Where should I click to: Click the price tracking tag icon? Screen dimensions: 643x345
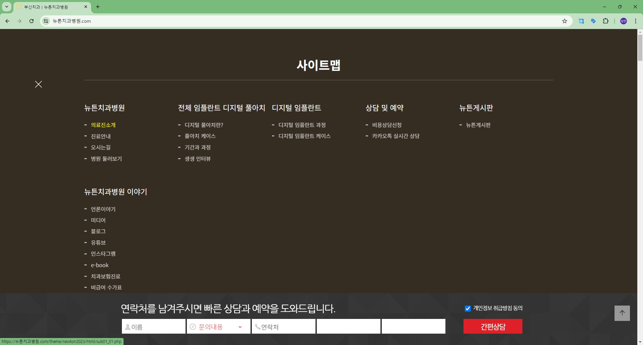point(594,21)
